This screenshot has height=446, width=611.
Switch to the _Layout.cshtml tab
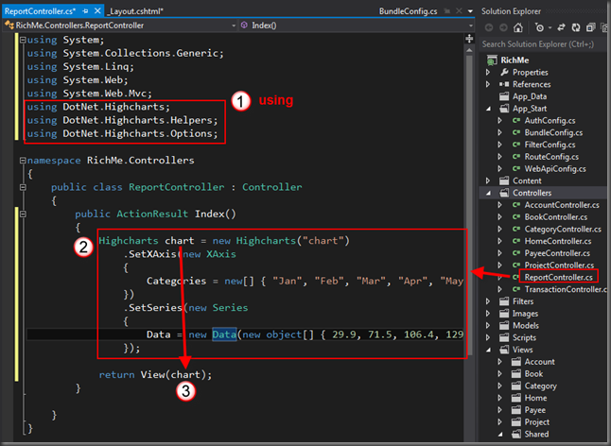coord(135,11)
